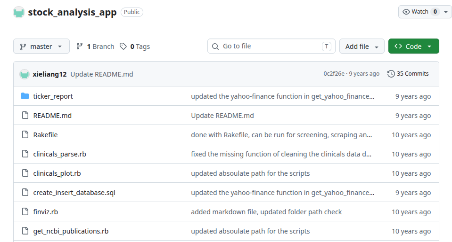Click the ticker_report folder icon
Image resolution: width=452 pixels, height=242 pixels.
(x=25, y=96)
